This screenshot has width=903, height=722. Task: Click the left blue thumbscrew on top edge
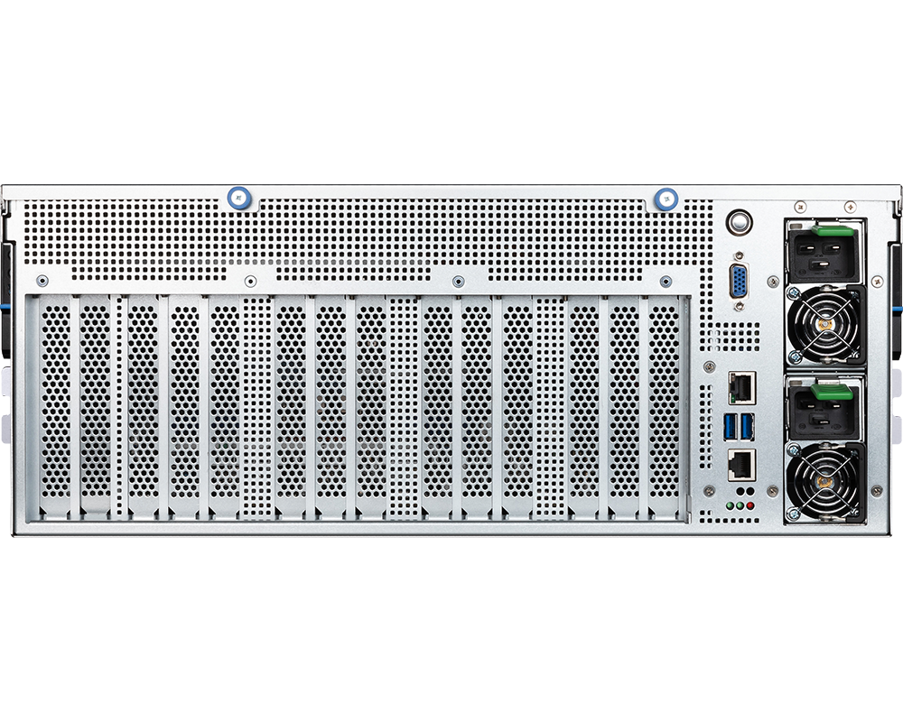point(238,196)
